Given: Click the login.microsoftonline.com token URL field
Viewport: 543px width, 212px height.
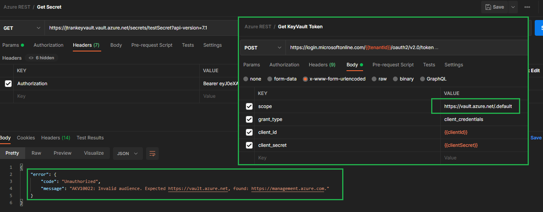Looking at the screenshot, I should pos(406,48).
